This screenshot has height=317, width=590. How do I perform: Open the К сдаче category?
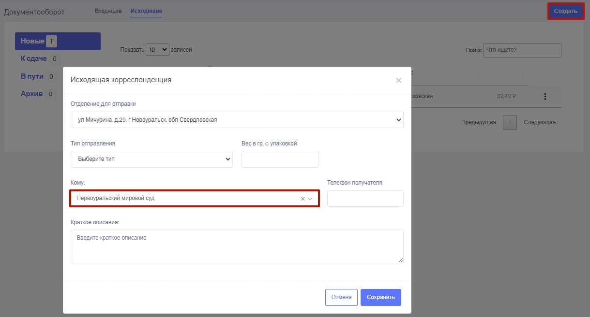pos(34,59)
